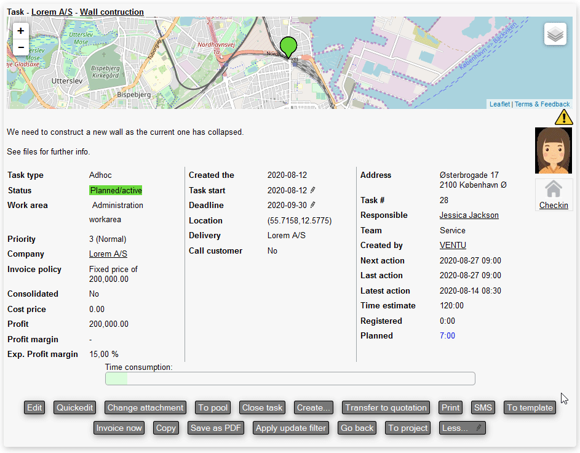Open the Create... menu
Image resolution: width=580 pixels, height=453 pixels.
313,407
